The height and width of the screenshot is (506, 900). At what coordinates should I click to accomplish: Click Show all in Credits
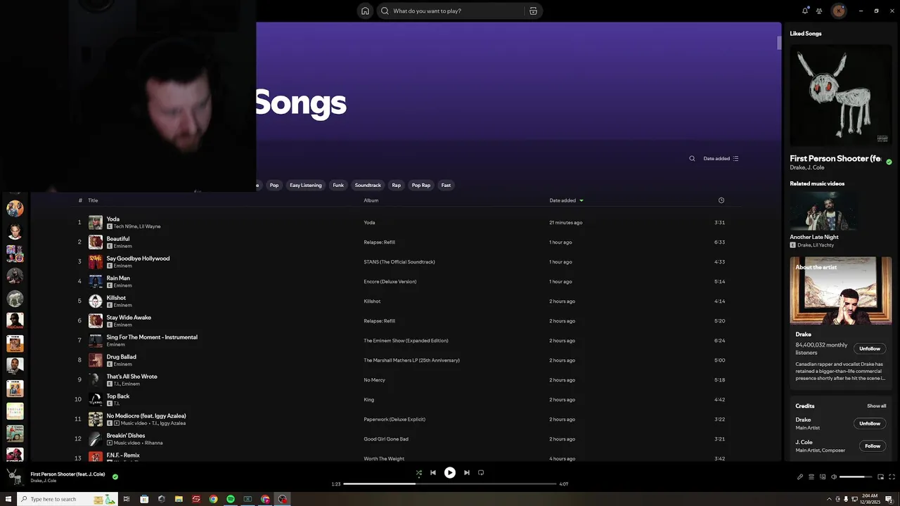click(876, 406)
